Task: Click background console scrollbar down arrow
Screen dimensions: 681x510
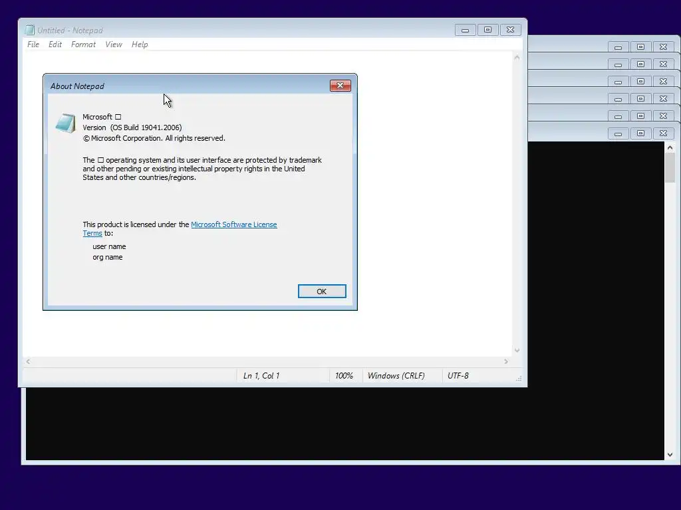Action: (x=670, y=455)
